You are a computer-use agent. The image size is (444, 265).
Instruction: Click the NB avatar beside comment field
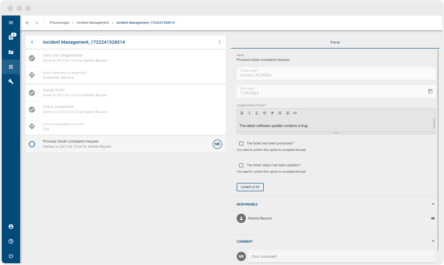click(x=241, y=256)
